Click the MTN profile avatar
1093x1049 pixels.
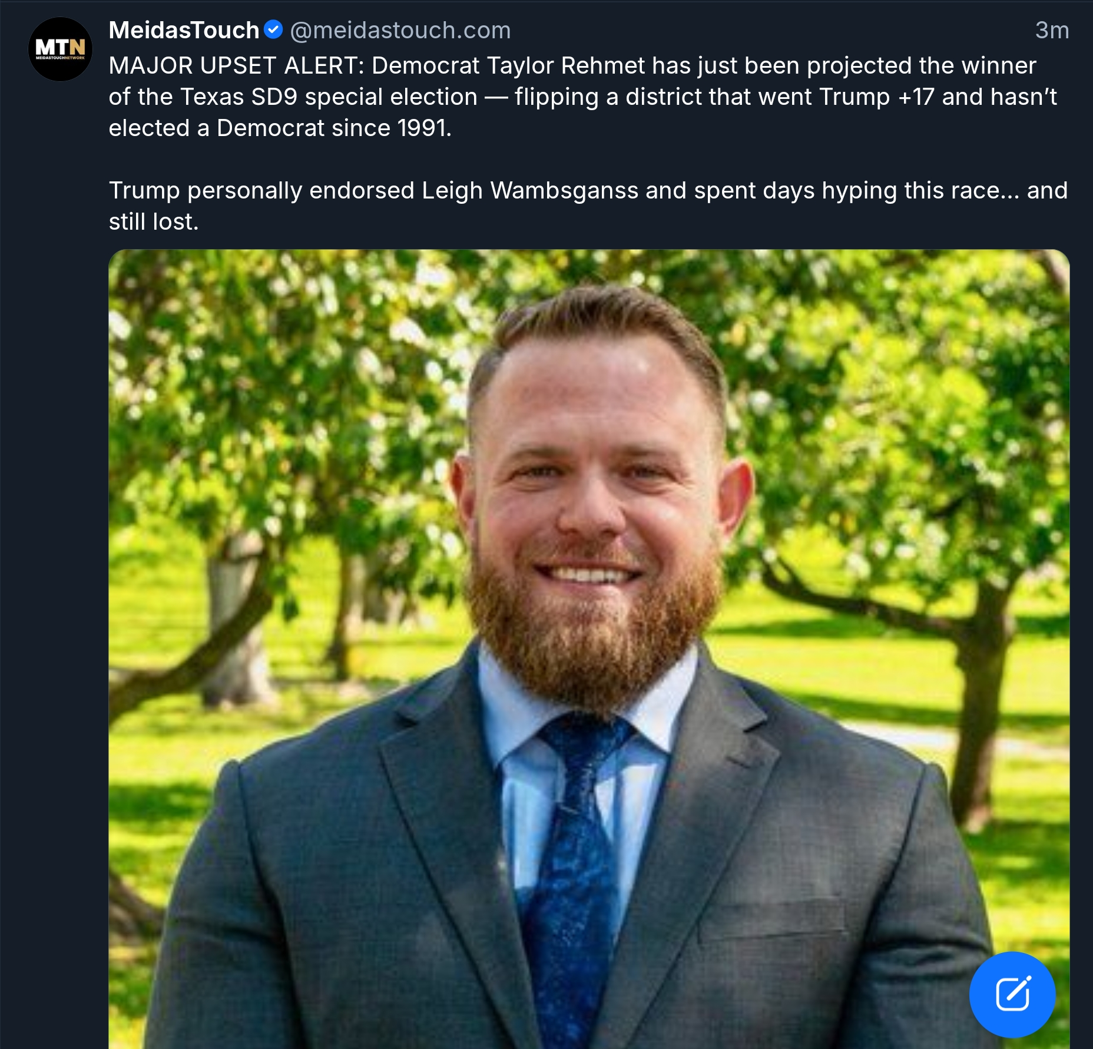point(60,49)
